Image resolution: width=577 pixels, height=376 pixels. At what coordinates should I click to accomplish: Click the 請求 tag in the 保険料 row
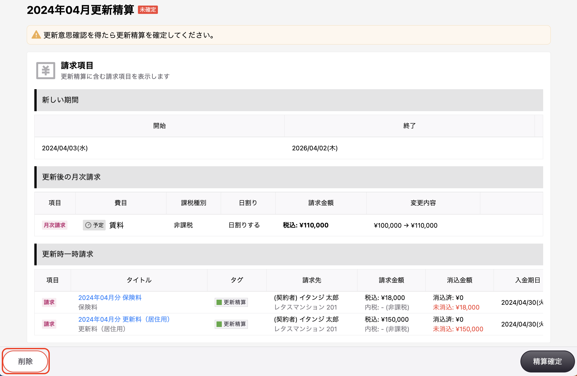click(49, 302)
